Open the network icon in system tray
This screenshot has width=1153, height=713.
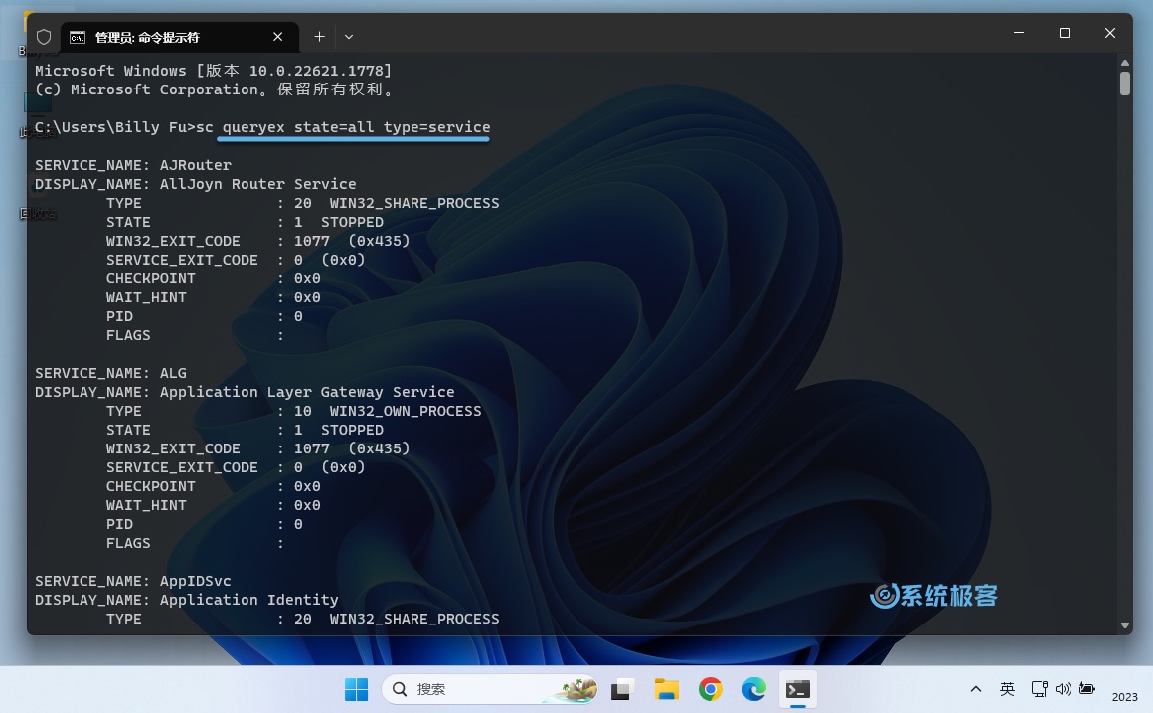tap(1039, 689)
